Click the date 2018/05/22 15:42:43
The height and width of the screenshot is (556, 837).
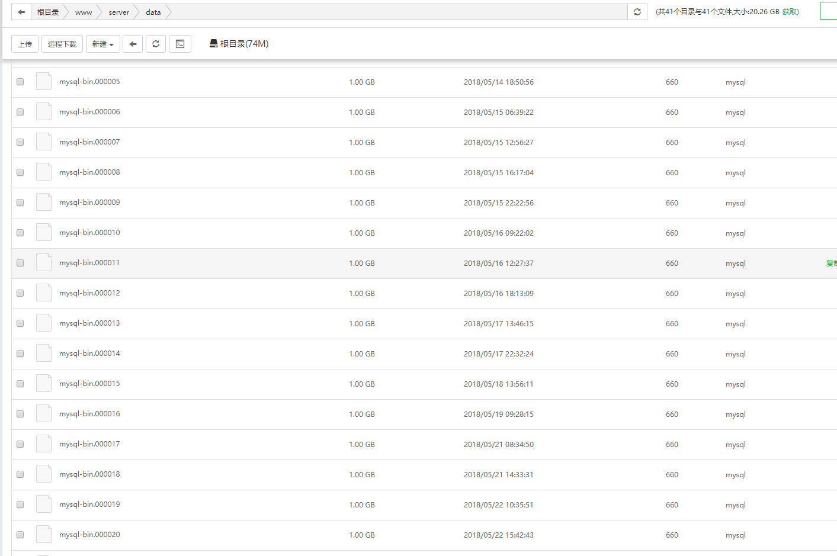pyautogui.click(x=499, y=535)
